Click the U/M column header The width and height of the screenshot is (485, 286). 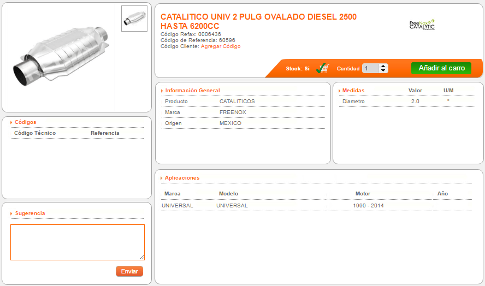pyautogui.click(x=448, y=91)
